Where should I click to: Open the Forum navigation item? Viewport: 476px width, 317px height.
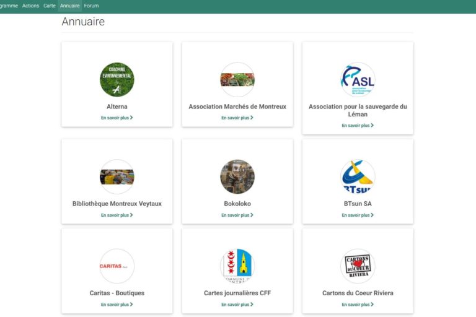click(91, 6)
